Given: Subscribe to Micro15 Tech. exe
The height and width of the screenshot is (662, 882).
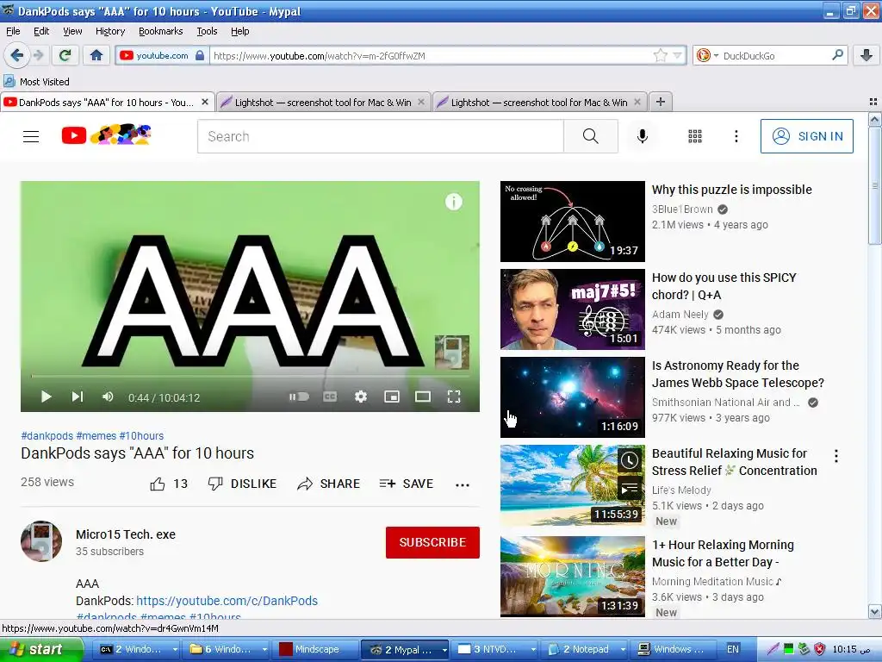Looking at the screenshot, I should tap(432, 542).
